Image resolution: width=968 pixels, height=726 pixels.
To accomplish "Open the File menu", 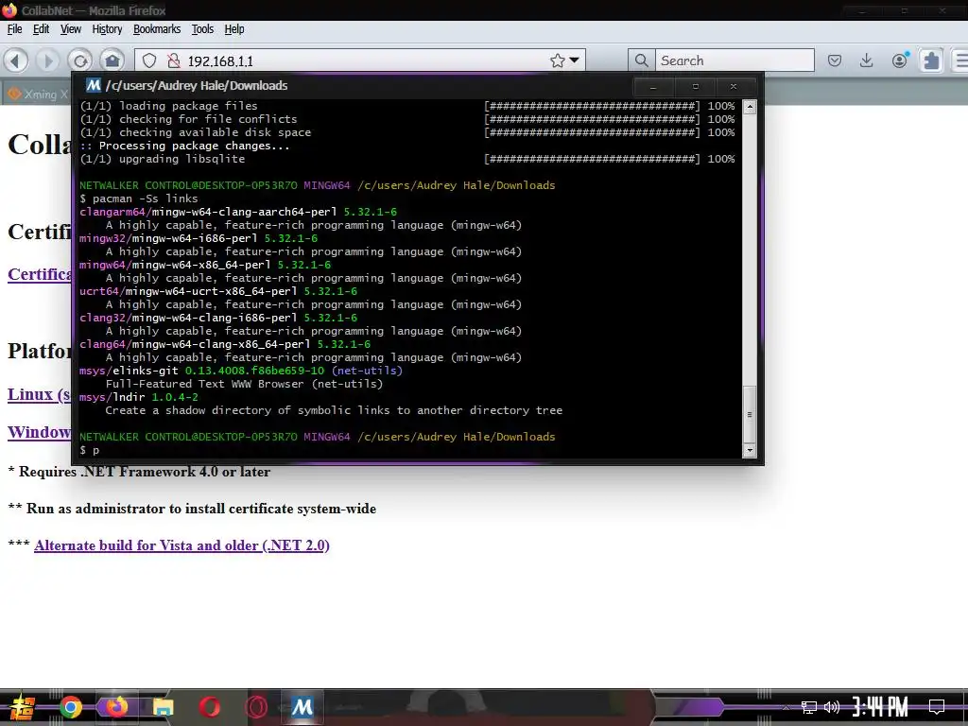I will [x=15, y=29].
